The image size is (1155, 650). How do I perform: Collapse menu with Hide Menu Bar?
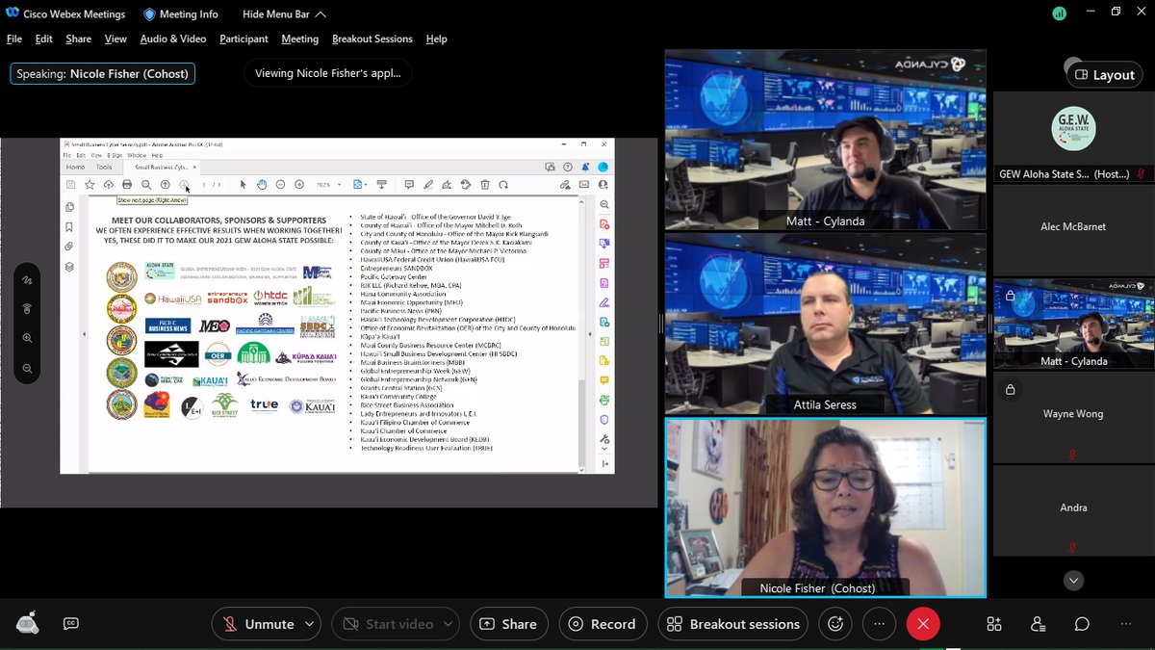pyautogui.click(x=284, y=14)
